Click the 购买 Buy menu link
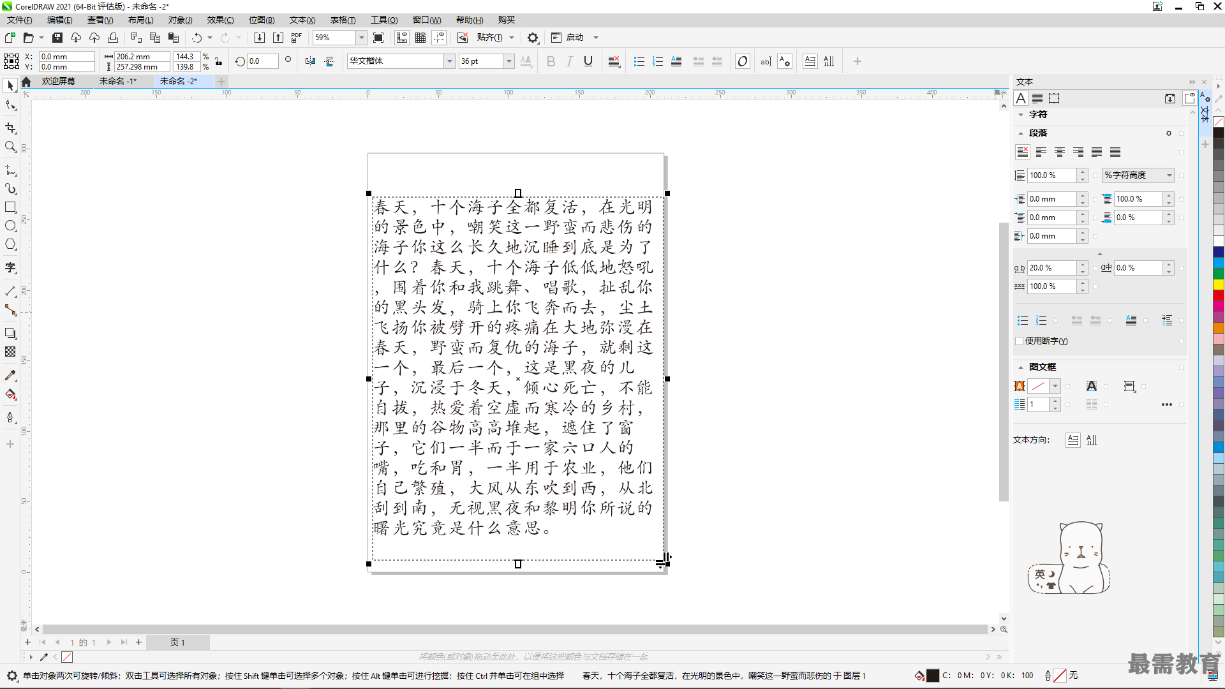 [x=507, y=20]
